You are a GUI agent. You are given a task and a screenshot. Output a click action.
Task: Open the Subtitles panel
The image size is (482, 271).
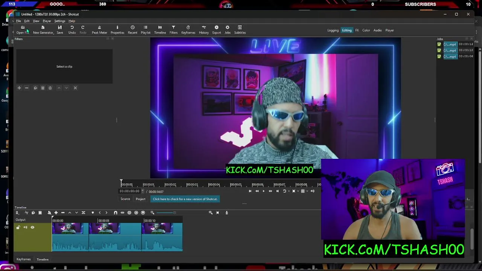[x=240, y=30]
